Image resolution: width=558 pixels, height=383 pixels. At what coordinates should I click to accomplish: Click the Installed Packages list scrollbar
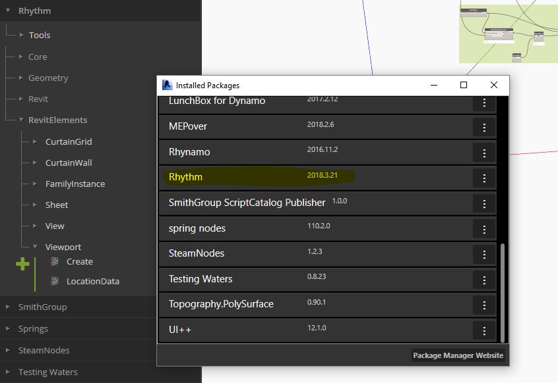tap(503, 293)
